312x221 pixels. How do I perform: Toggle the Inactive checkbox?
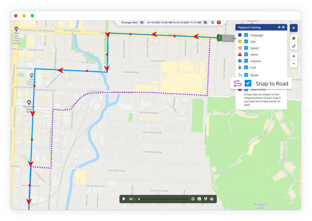(x=246, y=61)
